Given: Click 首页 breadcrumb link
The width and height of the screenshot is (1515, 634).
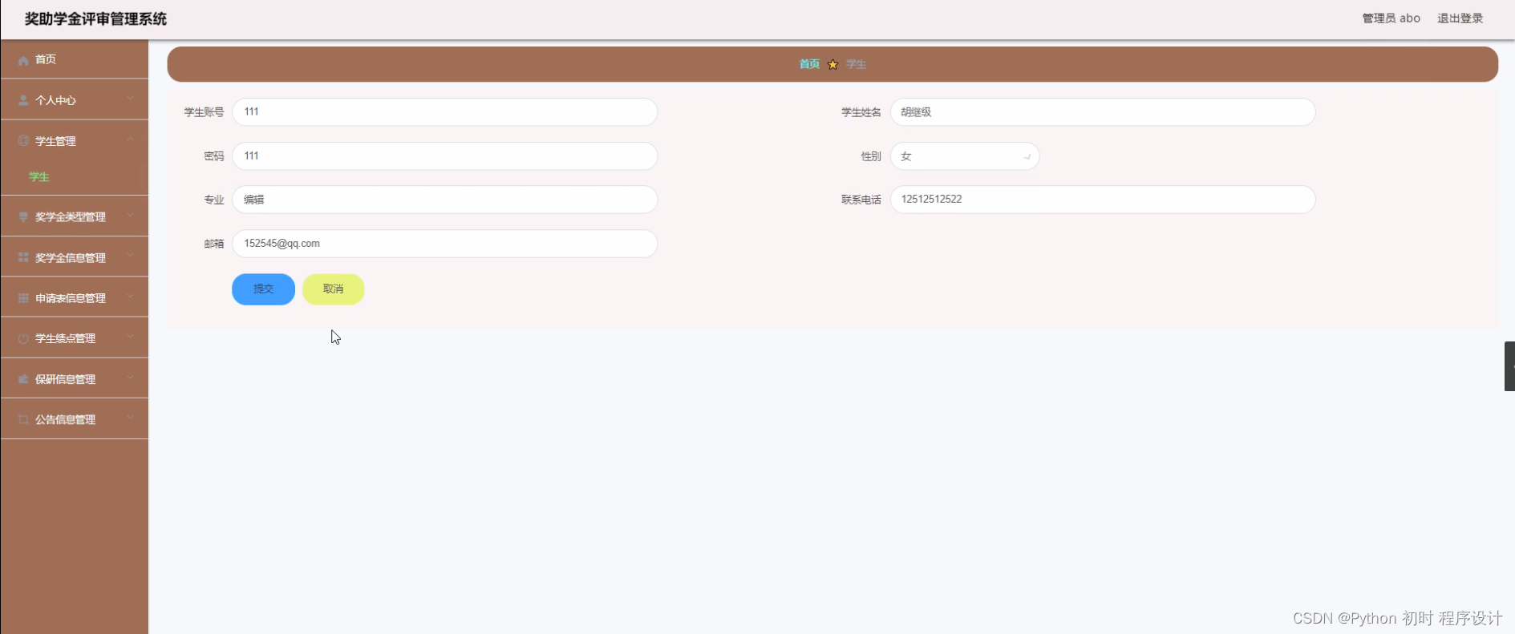Looking at the screenshot, I should (x=809, y=64).
